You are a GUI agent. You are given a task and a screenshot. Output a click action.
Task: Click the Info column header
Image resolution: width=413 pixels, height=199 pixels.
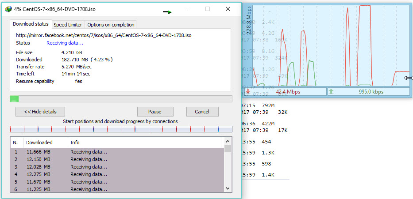144,143
